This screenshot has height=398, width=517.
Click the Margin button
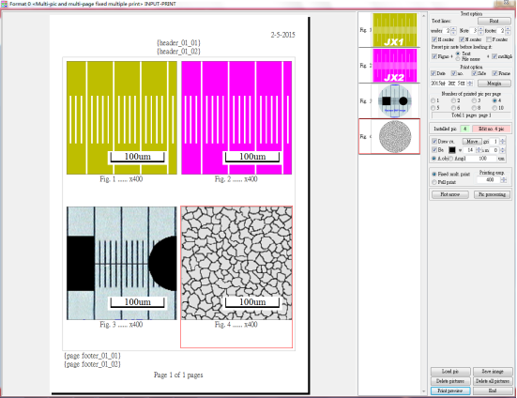tap(494, 84)
